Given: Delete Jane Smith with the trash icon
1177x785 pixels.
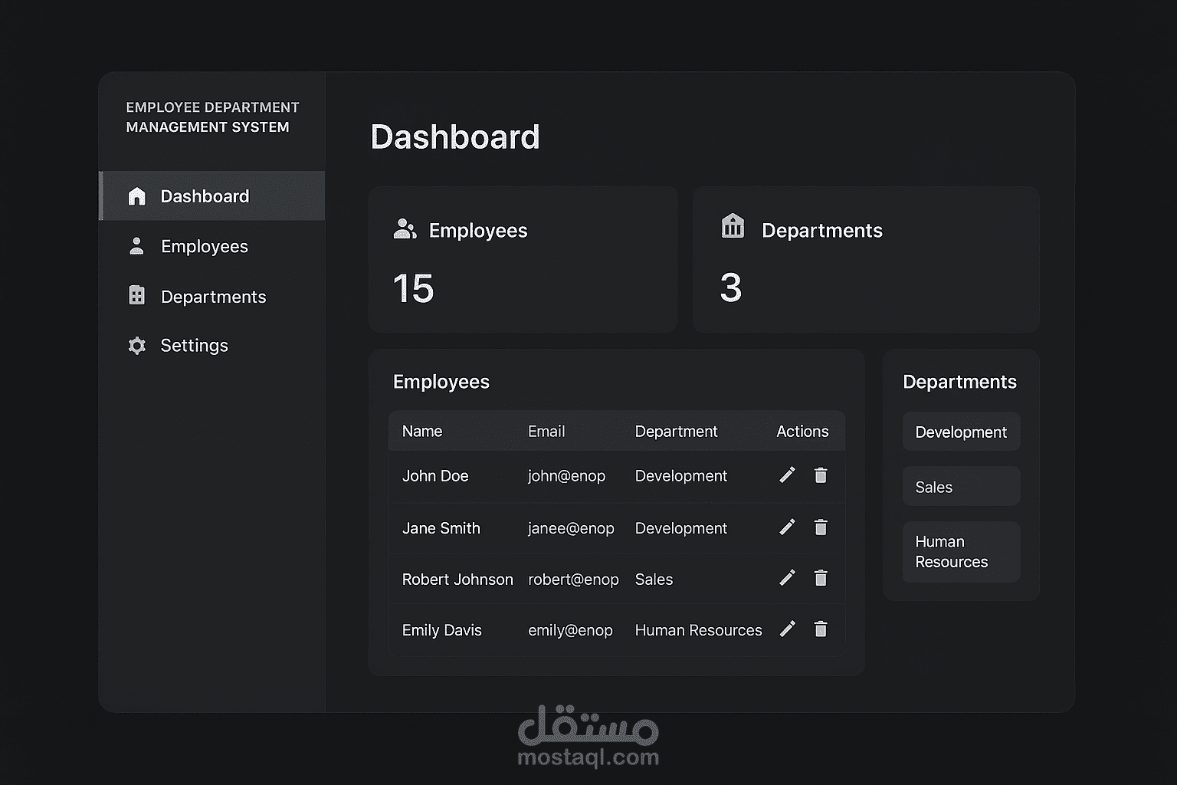Looking at the screenshot, I should coord(821,527).
